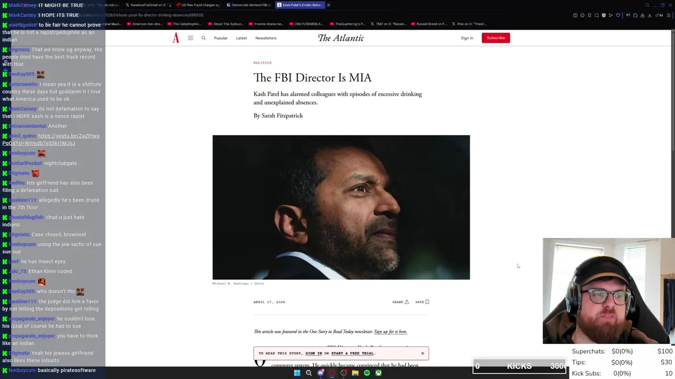
Task: Click the downloads toolbar icon
Action: click(x=650, y=15)
